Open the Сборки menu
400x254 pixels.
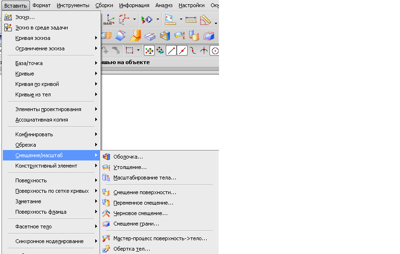[x=104, y=5]
